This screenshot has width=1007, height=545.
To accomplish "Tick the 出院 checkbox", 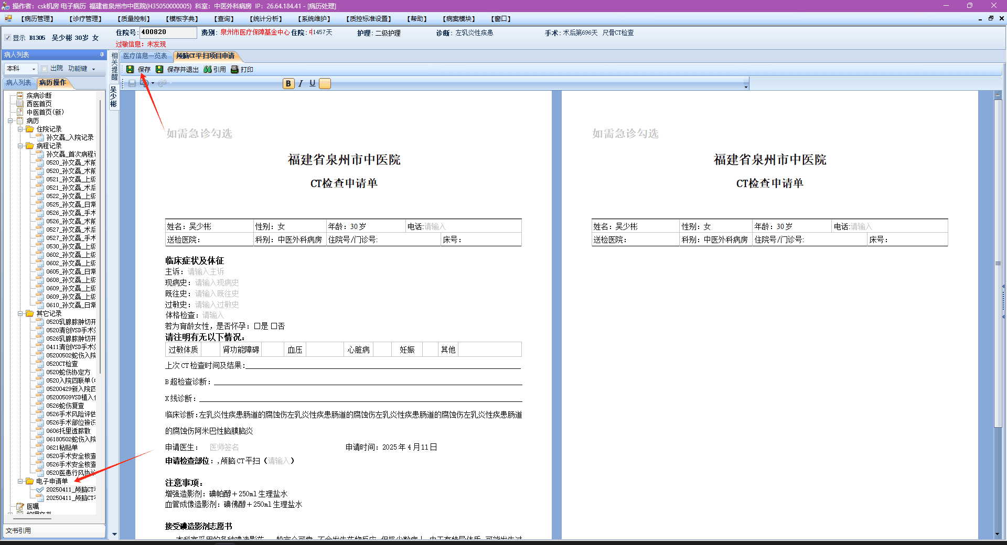I will (45, 69).
